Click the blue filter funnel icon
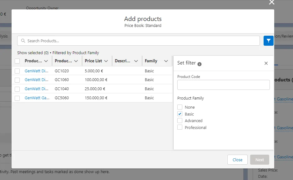Image resolution: width=293 pixels, height=180 pixels. pyautogui.click(x=268, y=41)
